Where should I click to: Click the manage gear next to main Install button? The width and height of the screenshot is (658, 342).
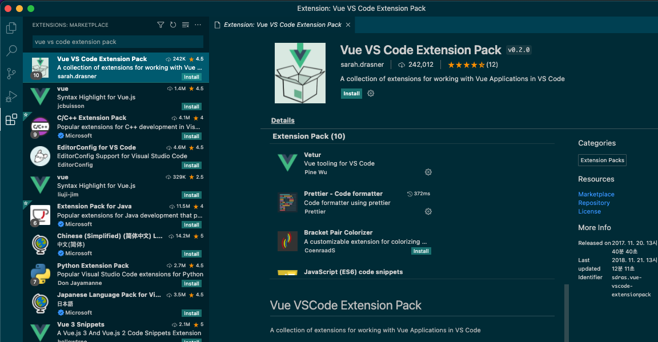[x=371, y=94]
